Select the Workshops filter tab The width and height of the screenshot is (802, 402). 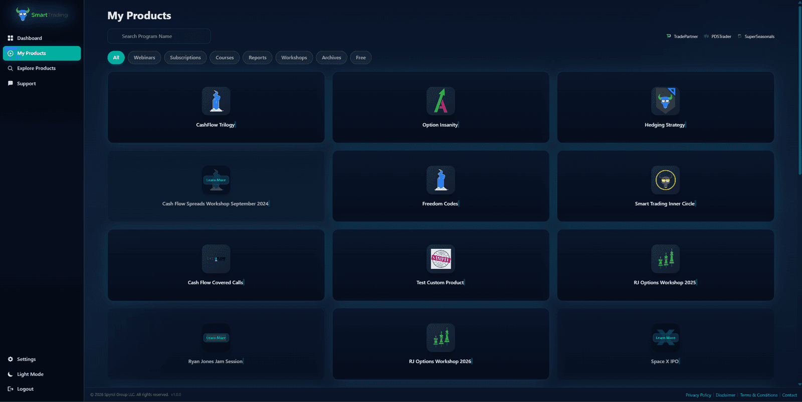294,58
